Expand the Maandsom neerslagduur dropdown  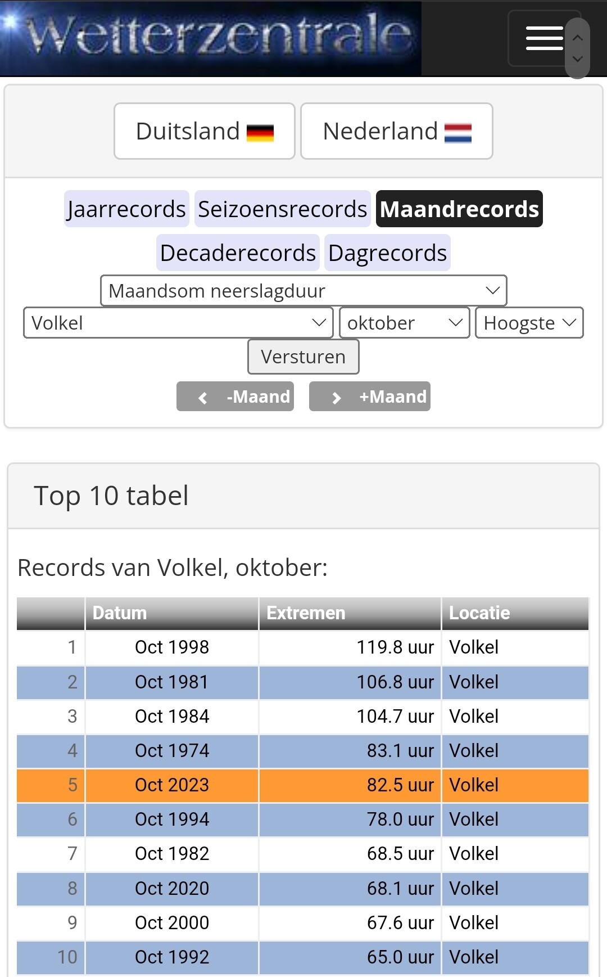[x=303, y=291]
